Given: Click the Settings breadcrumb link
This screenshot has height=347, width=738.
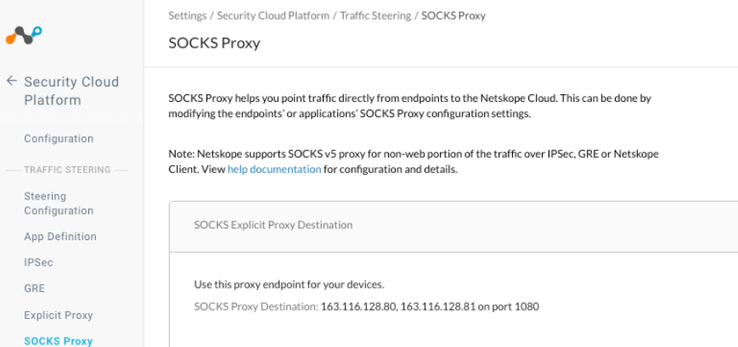Looking at the screenshot, I should [187, 16].
